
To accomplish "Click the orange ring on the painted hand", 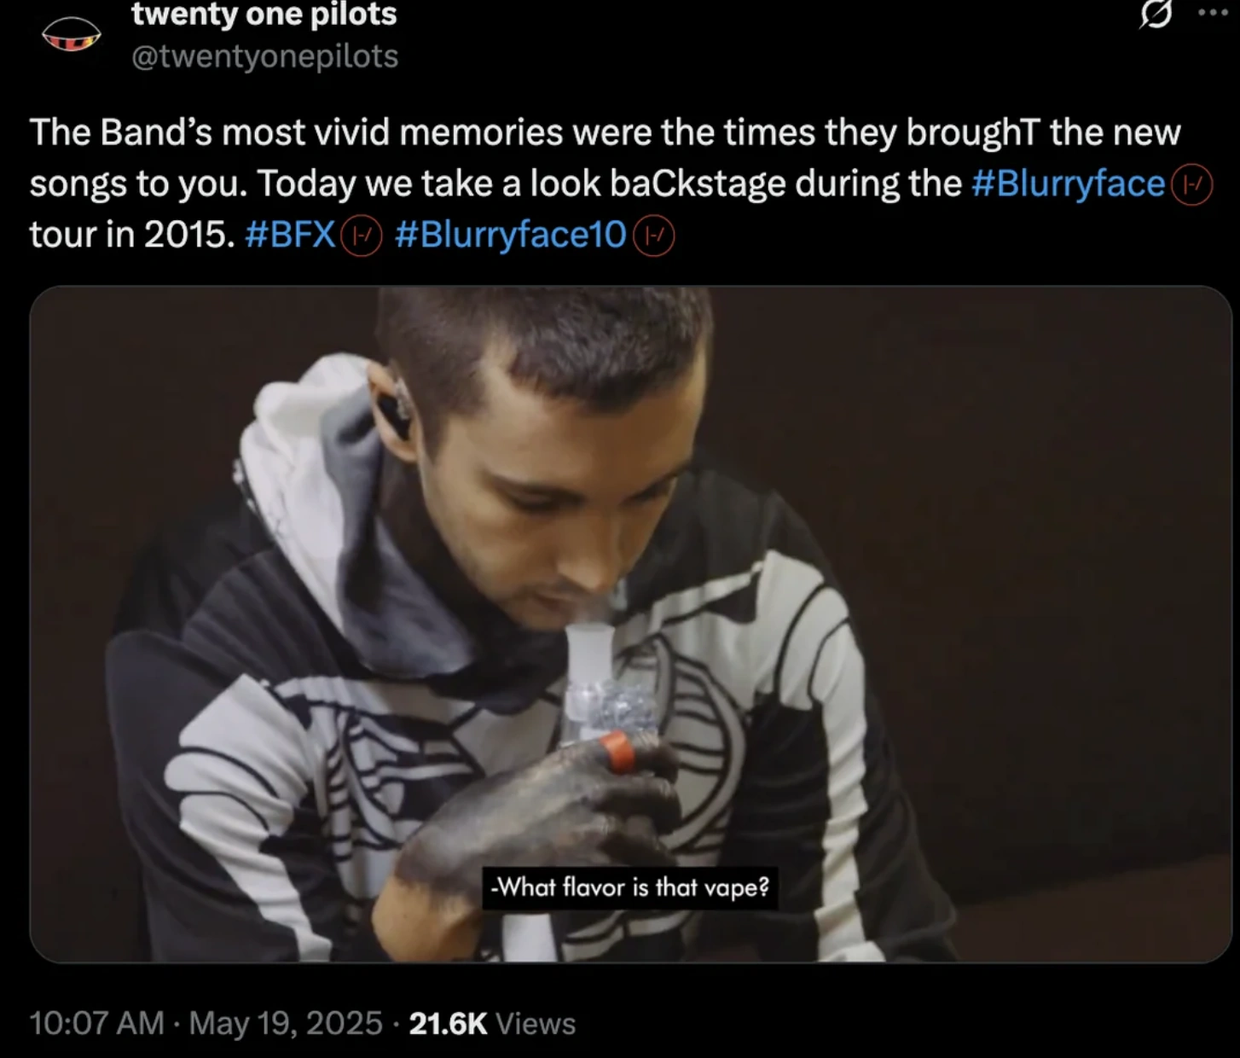I will pos(618,752).
